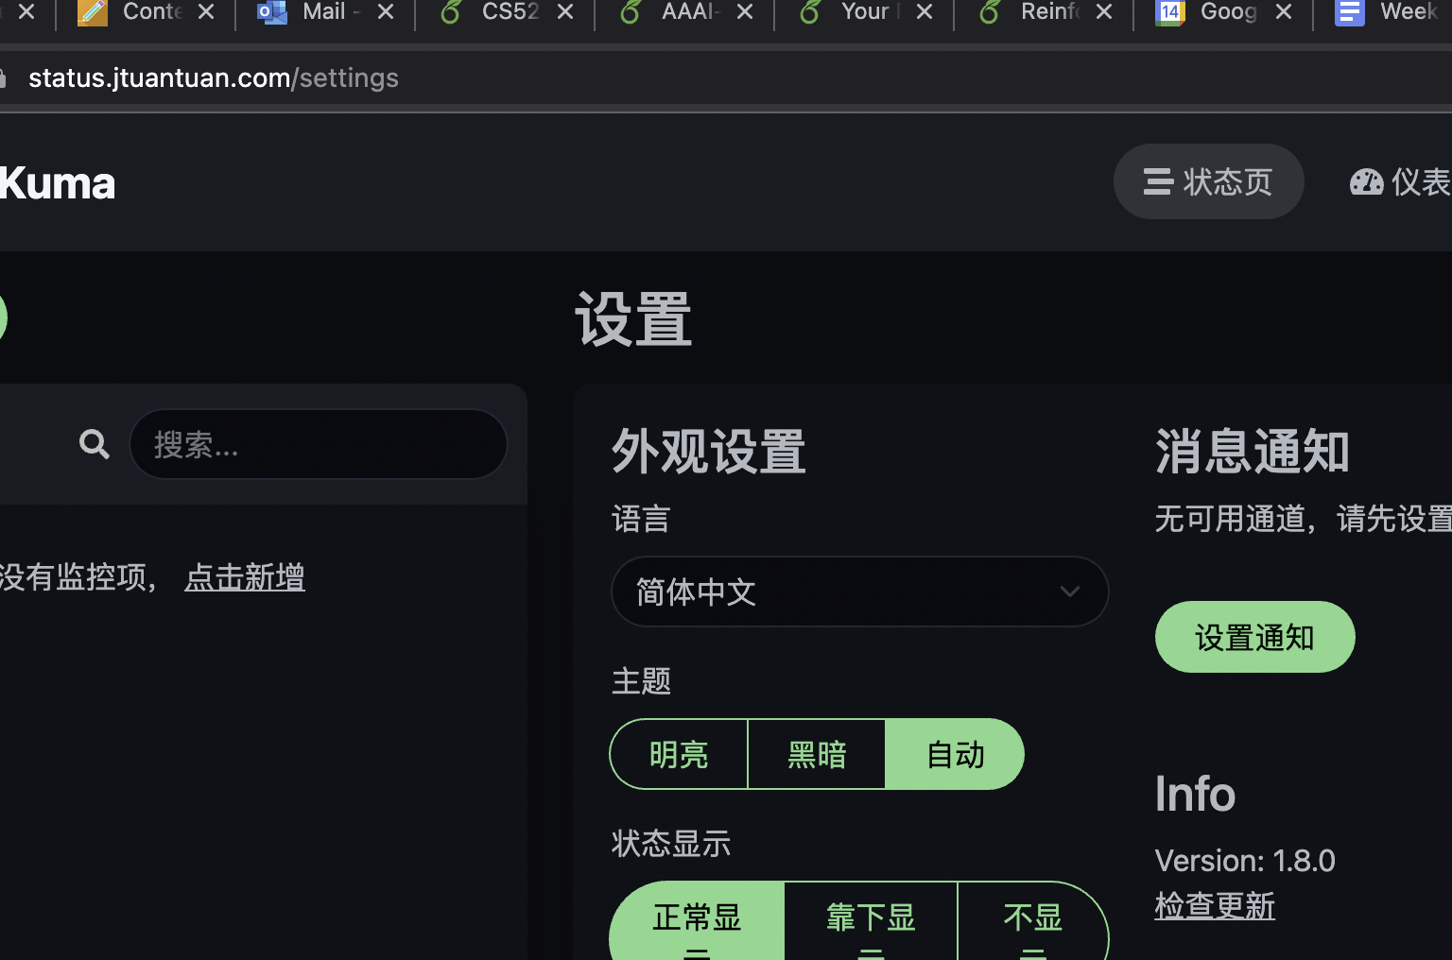
Task: Click the 设置通知 button
Action: [1254, 637]
